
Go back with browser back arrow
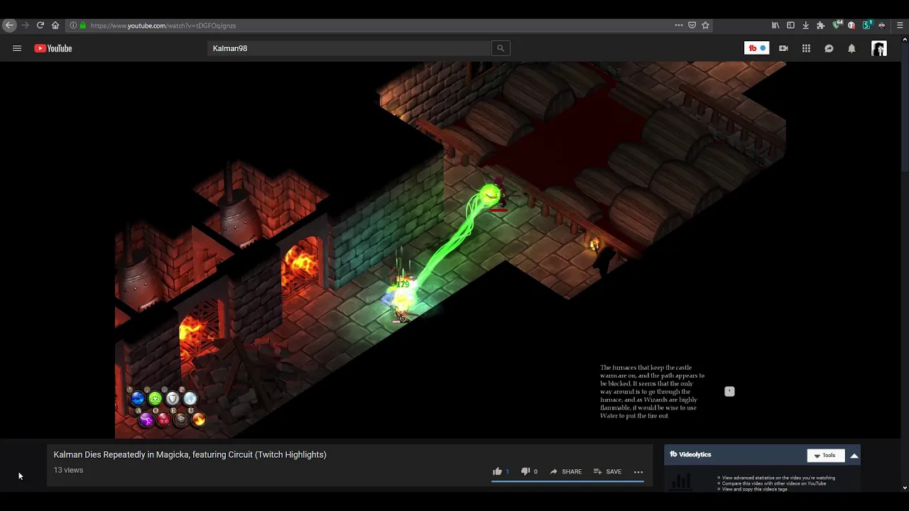(9, 25)
